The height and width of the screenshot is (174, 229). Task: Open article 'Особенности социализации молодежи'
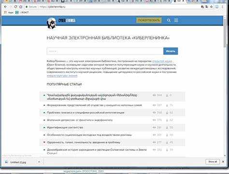pos(89,135)
